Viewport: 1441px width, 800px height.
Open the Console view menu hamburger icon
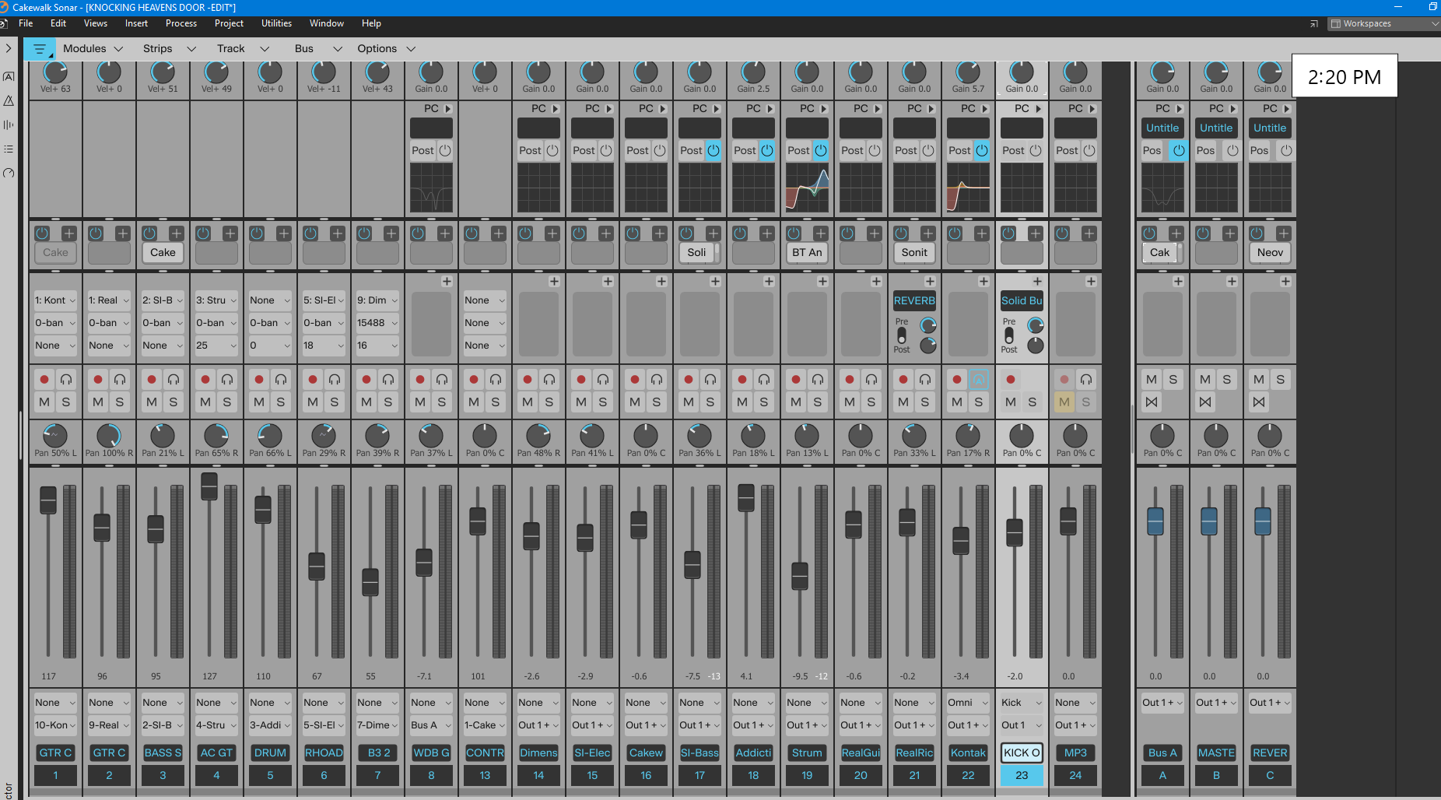tap(39, 49)
